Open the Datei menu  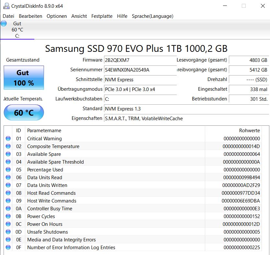(x=8, y=16)
